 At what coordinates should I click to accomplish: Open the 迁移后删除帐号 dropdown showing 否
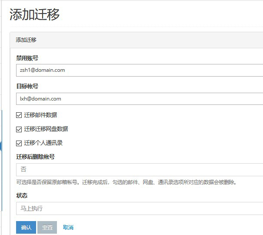[140, 170]
